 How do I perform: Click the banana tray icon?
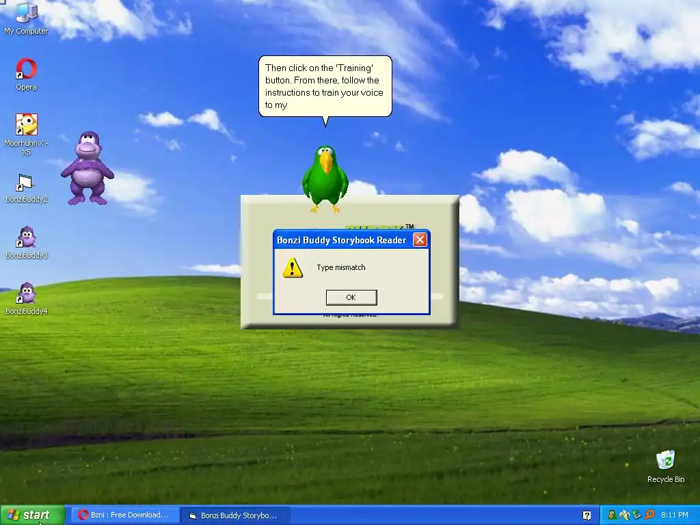point(625,515)
